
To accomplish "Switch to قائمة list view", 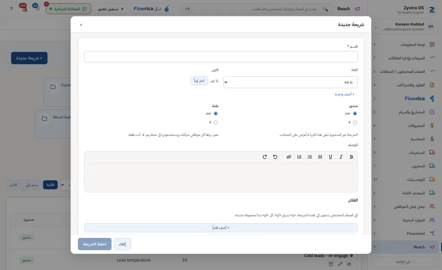I will pos(50,185).
